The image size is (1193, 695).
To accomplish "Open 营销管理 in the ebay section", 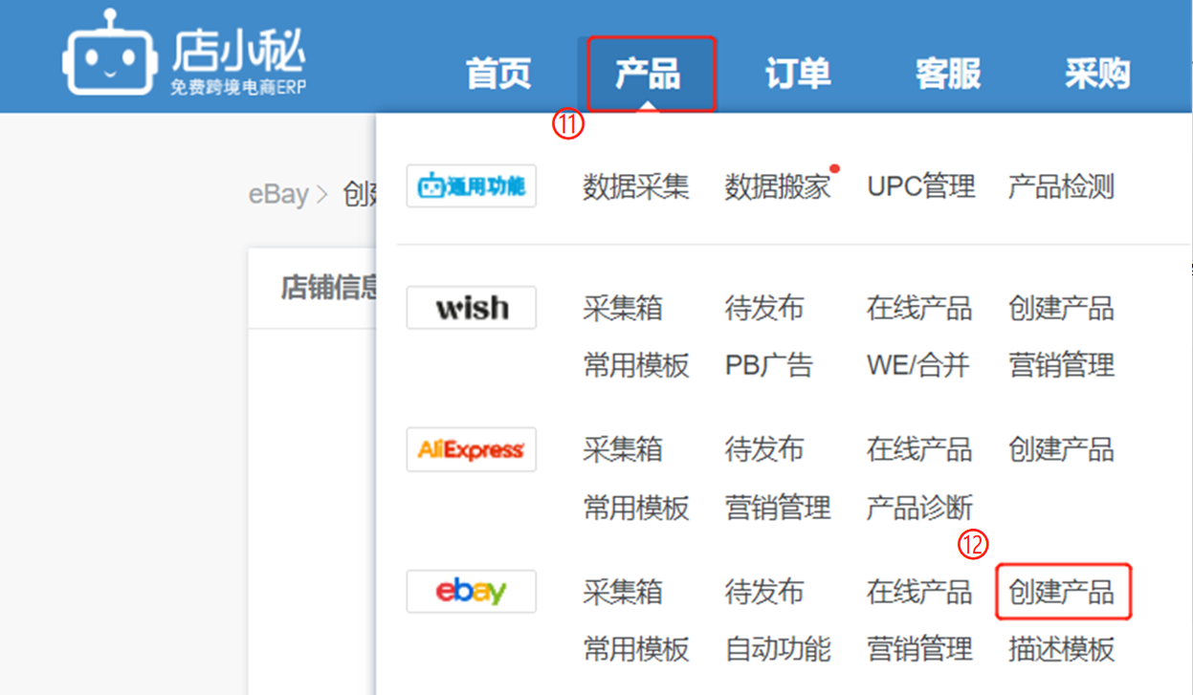I will (919, 650).
